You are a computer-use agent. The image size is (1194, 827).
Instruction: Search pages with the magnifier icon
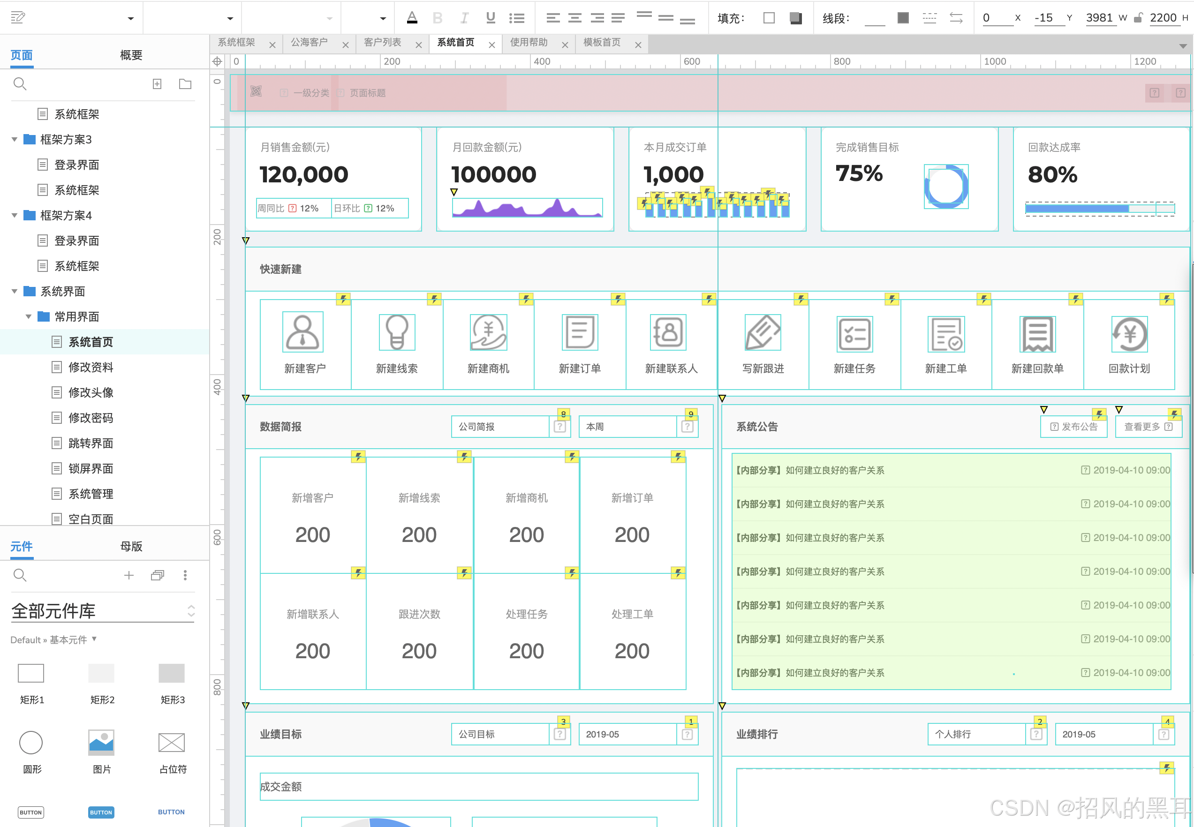tap(20, 84)
